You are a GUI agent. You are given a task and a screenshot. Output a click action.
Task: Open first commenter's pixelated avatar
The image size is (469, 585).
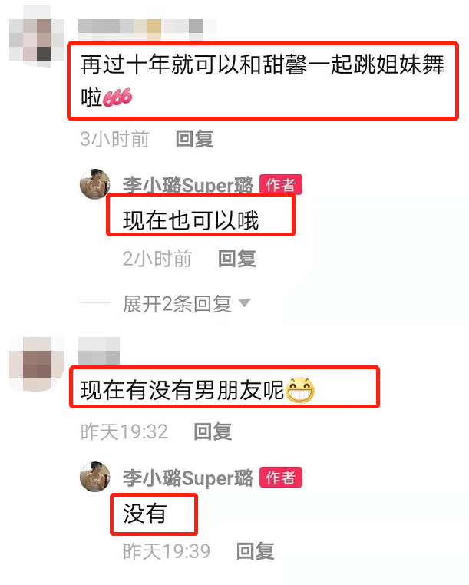pyautogui.click(x=37, y=37)
